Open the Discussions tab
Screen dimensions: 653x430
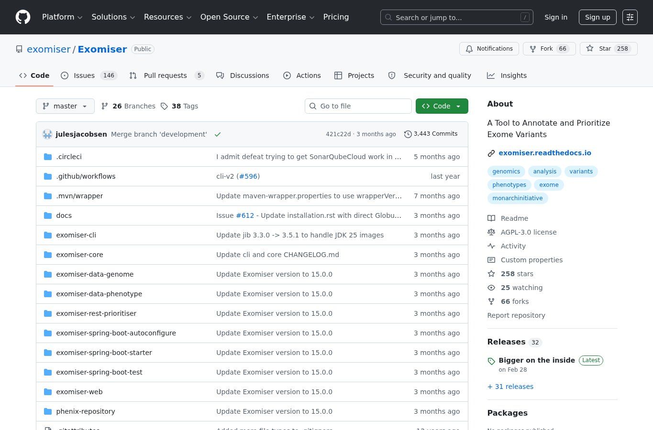tap(243, 75)
